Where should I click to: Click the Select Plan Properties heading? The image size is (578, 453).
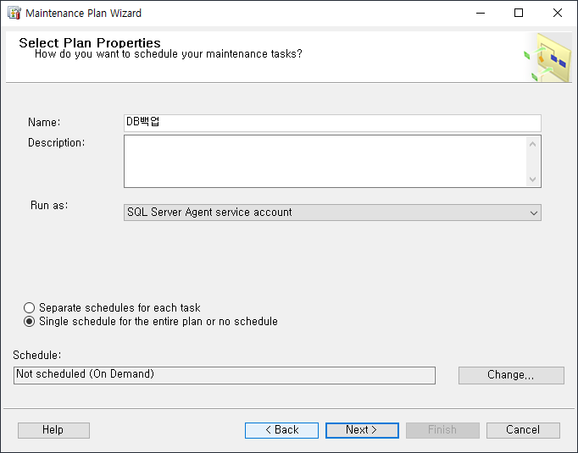click(x=90, y=42)
